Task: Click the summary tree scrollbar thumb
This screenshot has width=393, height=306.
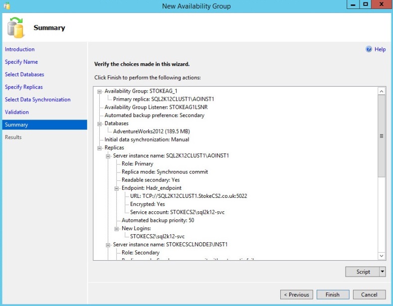Action: click(382, 136)
